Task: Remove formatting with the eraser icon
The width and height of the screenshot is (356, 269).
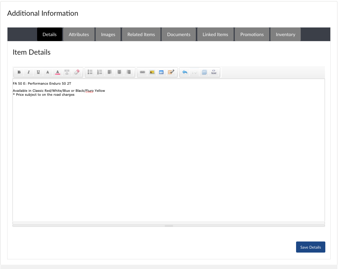Action: point(76,72)
